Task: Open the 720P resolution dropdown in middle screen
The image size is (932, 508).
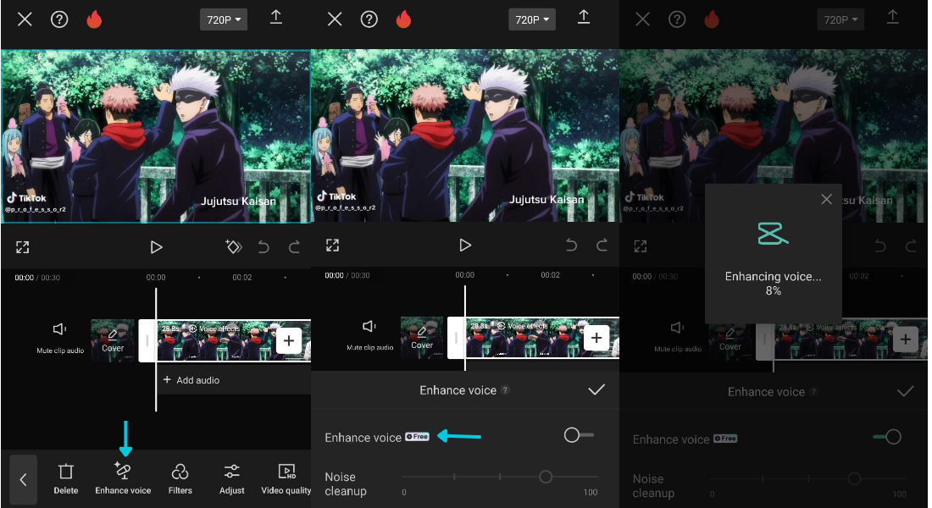Action: (x=532, y=19)
